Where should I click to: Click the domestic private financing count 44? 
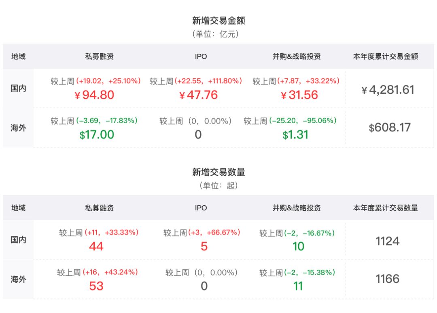(x=96, y=246)
